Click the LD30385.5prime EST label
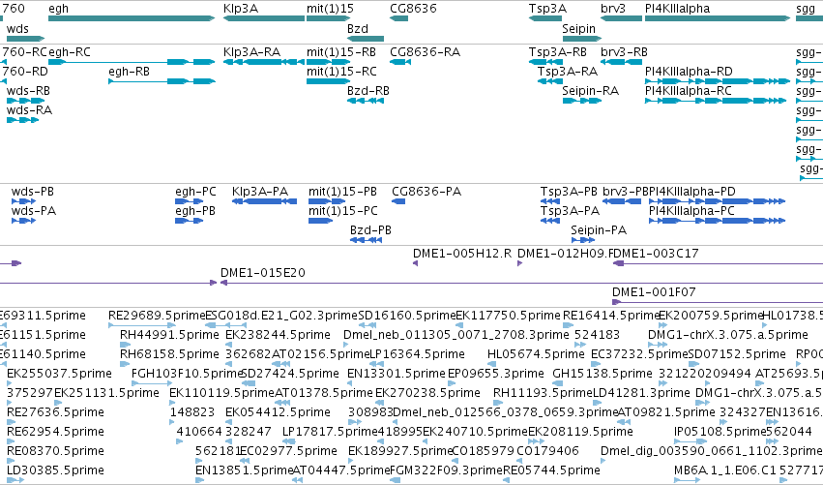Viewport: 823px width, 485px height. coord(55,470)
